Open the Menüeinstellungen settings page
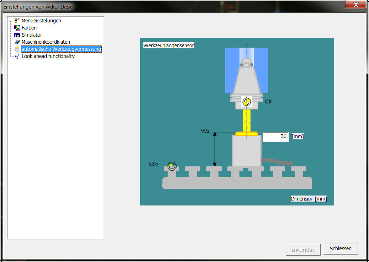This screenshot has height=262, width=369. pyautogui.click(x=41, y=21)
